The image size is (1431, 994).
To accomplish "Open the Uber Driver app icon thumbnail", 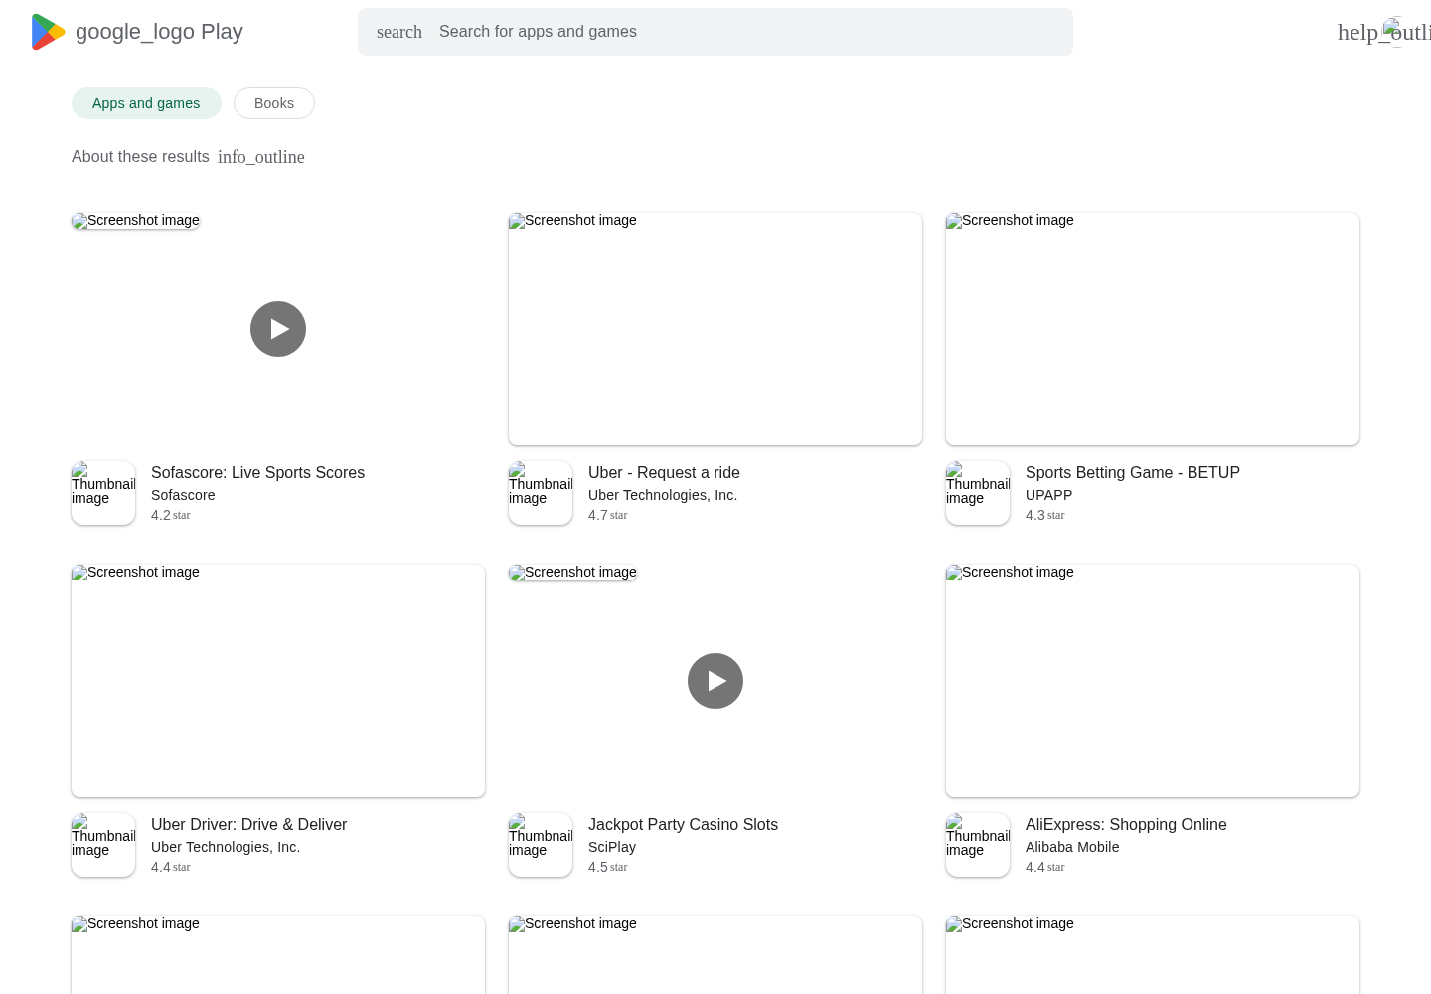I will 103,845.
